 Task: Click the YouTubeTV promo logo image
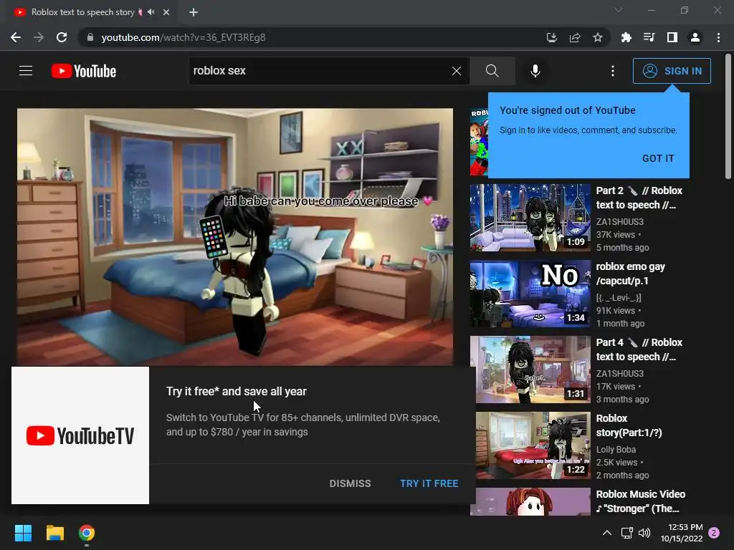pos(80,435)
